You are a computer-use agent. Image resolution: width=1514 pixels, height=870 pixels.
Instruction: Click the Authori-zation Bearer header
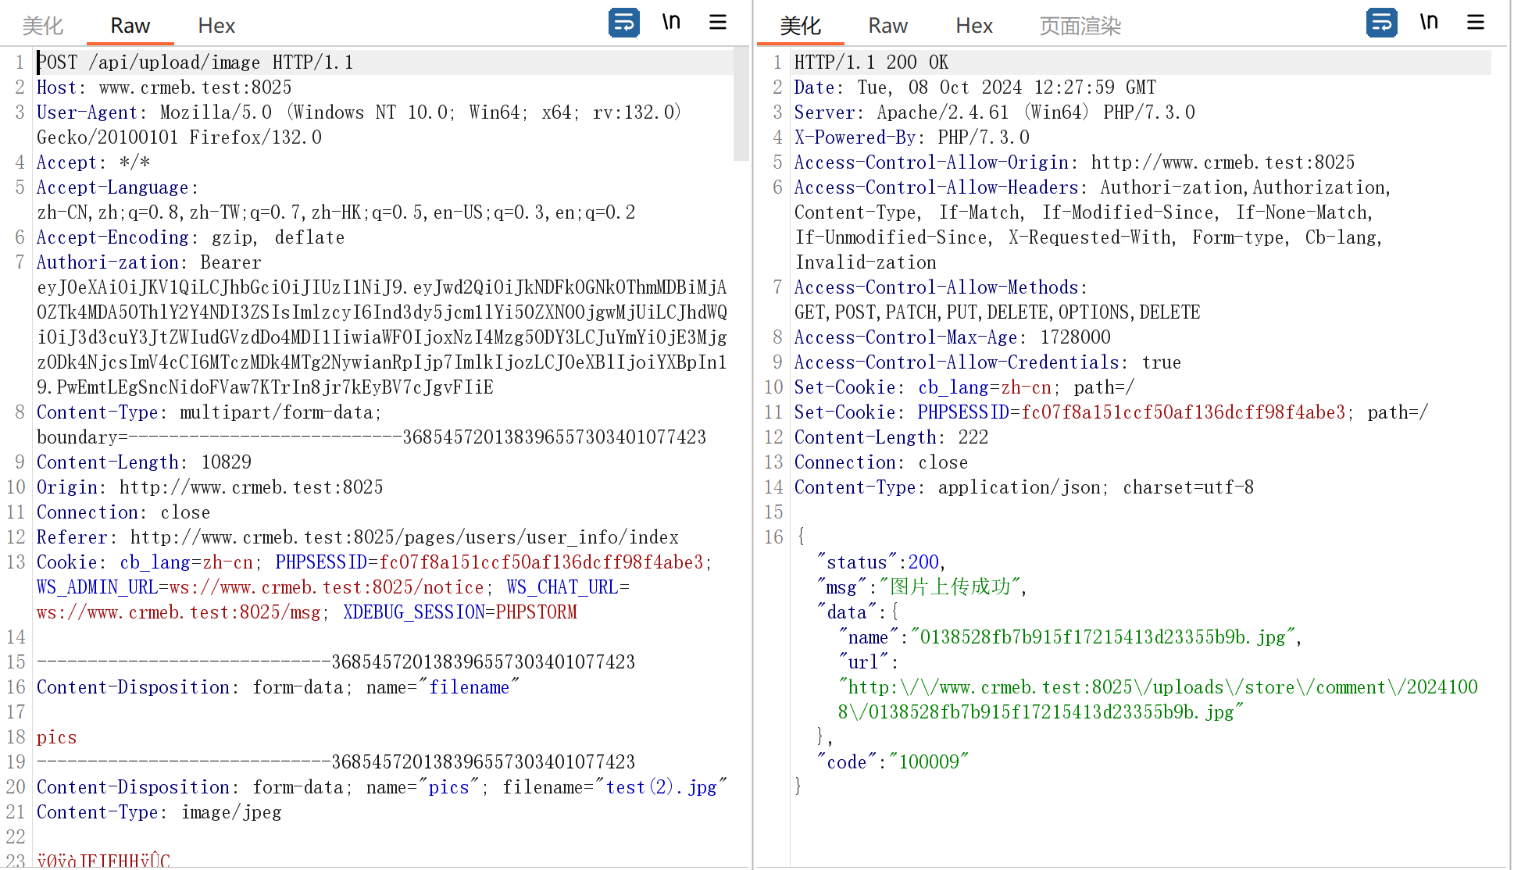(x=148, y=262)
